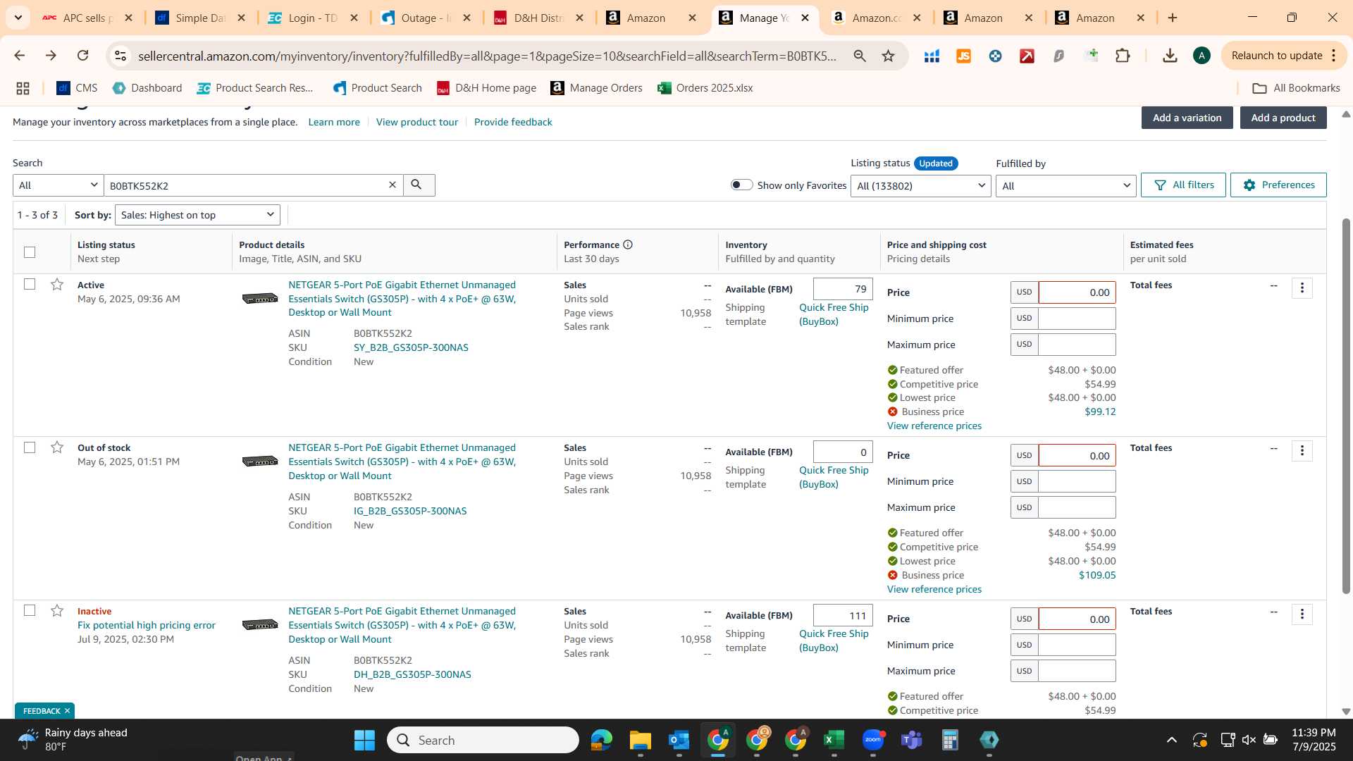Open the browser Extensions puzzle icon
This screenshot has width=1353, height=761.
coord(1123,56)
